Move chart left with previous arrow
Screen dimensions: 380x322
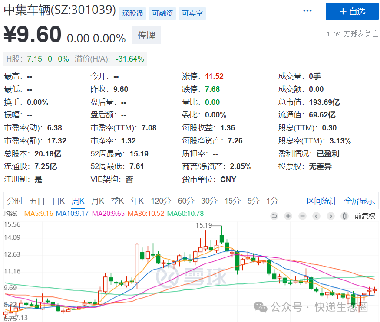coord(316,216)
